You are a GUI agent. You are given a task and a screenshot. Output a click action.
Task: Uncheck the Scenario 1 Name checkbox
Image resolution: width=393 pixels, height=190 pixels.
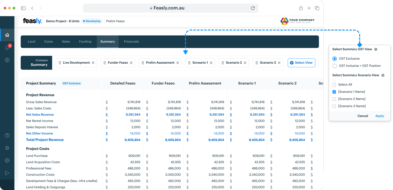click(x=334, y=92)
